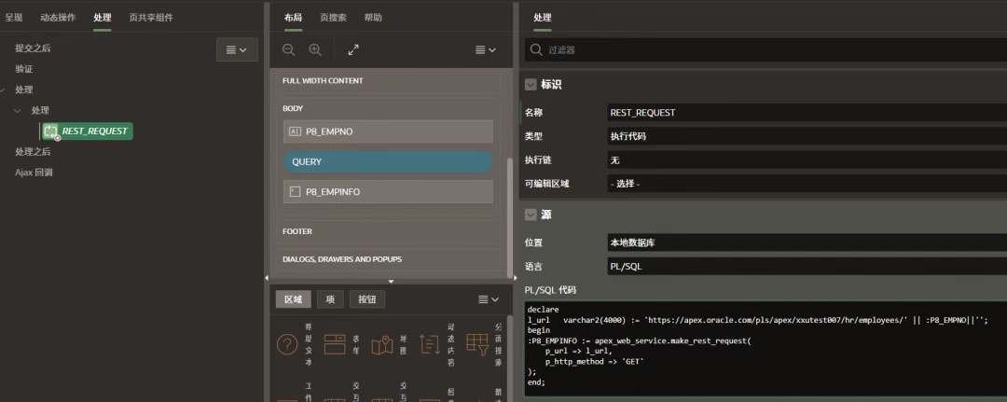Select the 验证 tree node
This screenshot has width=1007, height=402.
[x=23, y=69]
